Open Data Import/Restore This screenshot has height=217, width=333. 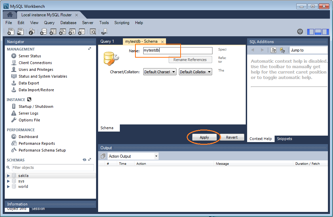click(36, 90)
